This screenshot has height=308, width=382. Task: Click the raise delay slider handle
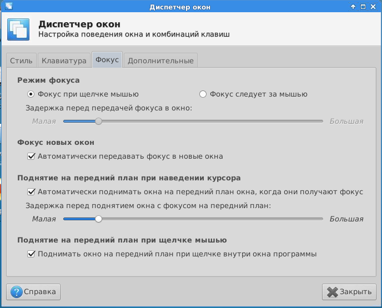click(x=98, y=219)
